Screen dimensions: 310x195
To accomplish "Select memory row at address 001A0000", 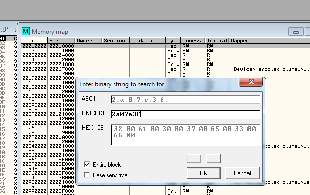I will pos(48,83).
